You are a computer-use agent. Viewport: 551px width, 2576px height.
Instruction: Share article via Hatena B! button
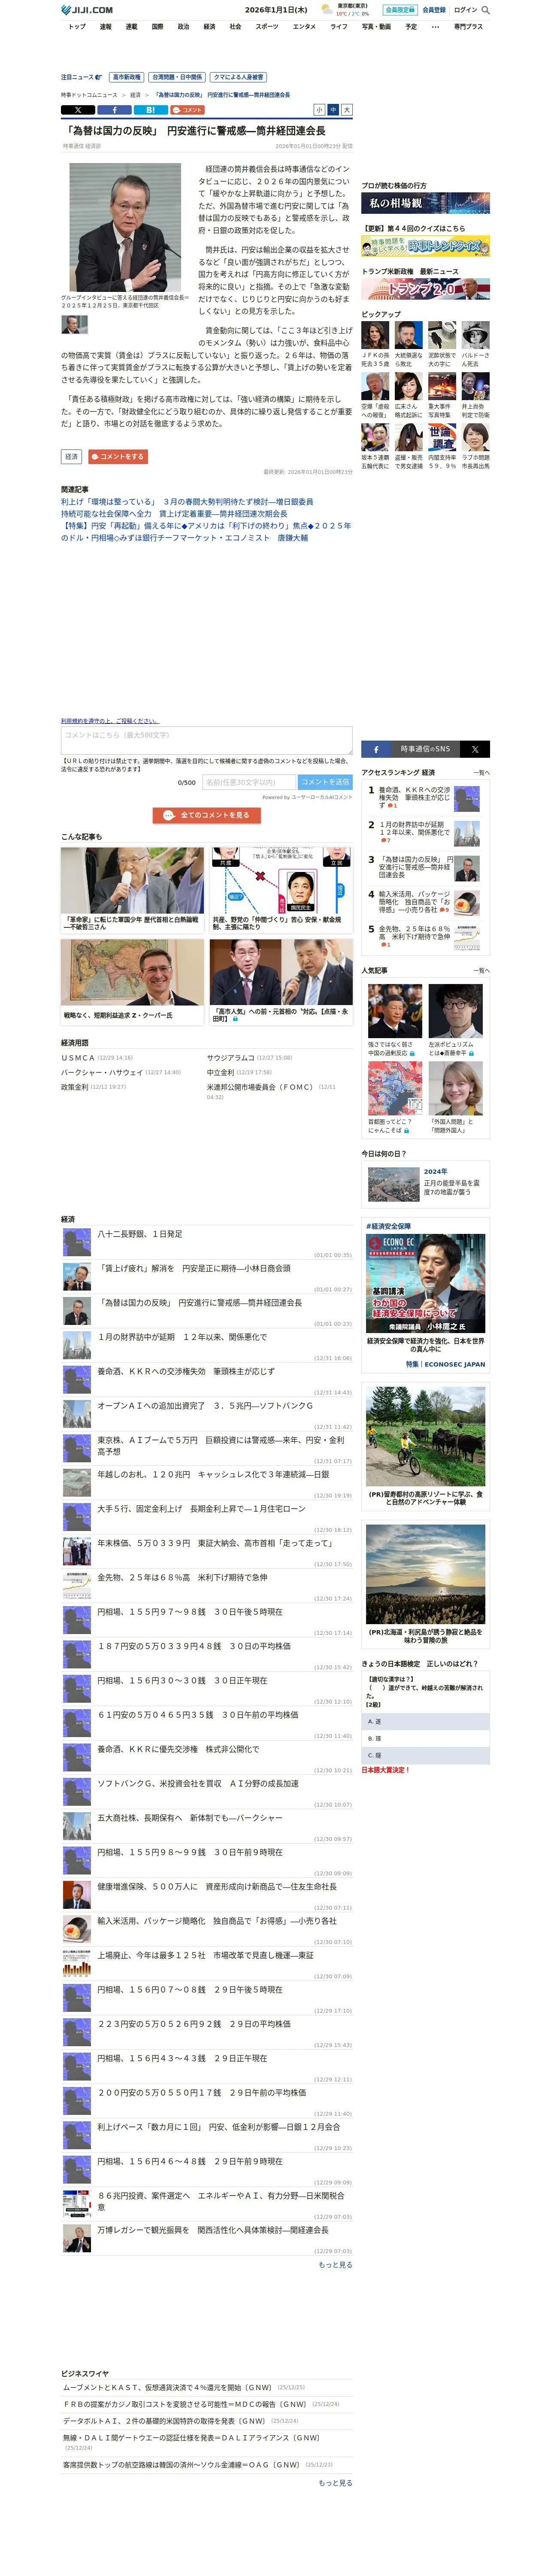click(150, 110)
